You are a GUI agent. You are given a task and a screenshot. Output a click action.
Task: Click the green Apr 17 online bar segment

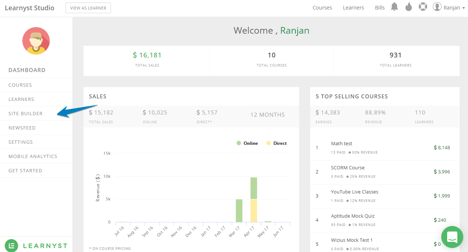coord(254,188)
